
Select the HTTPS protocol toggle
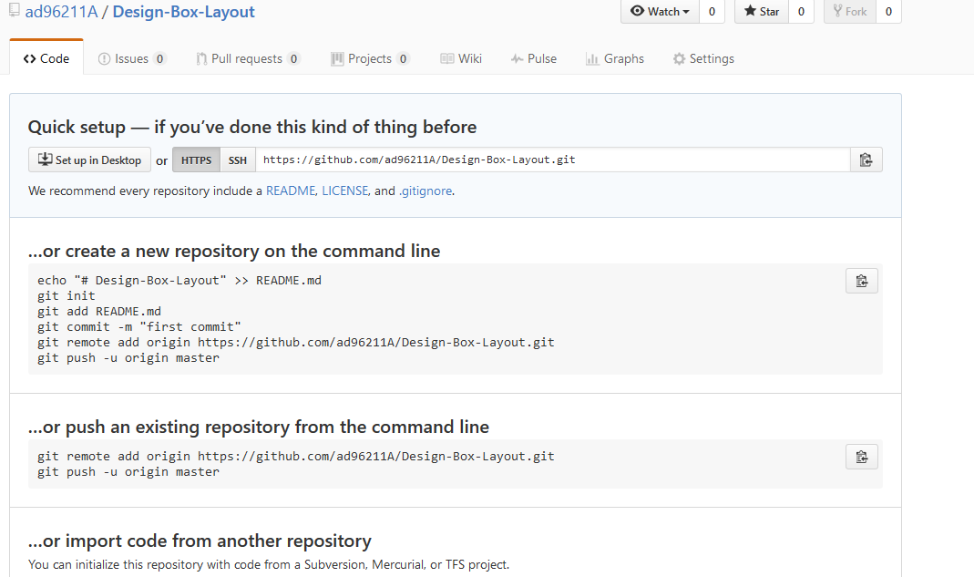click(196, 160)
